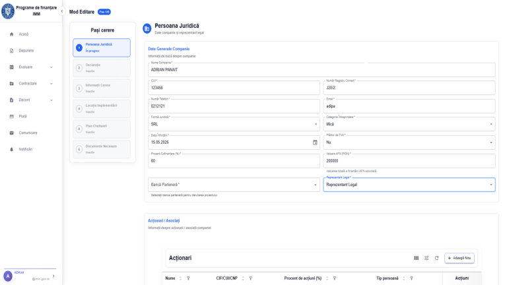Go to step 2 Declarație
This screenshot has height=285, width=507.
coord(102,68)
